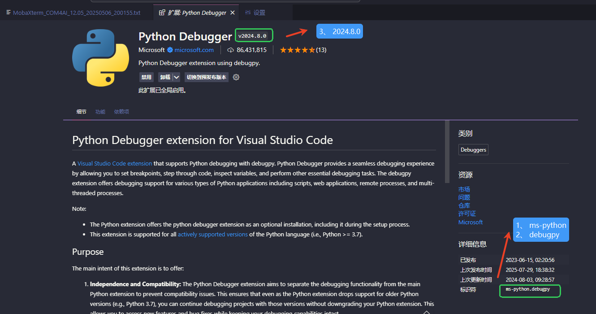Click the settings tab sliders icon
596x314 pixels.
248,13
